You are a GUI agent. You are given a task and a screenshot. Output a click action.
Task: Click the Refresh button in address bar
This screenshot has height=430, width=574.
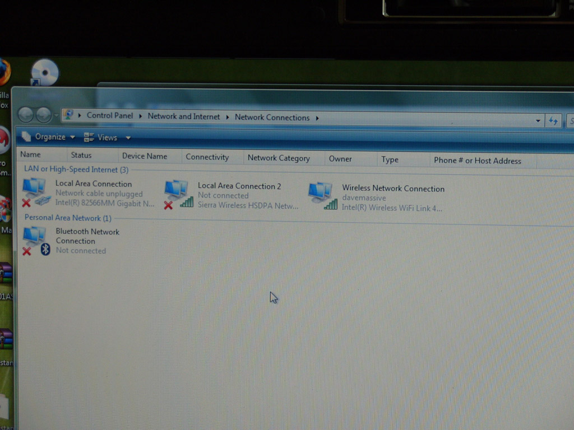[553, 121]
